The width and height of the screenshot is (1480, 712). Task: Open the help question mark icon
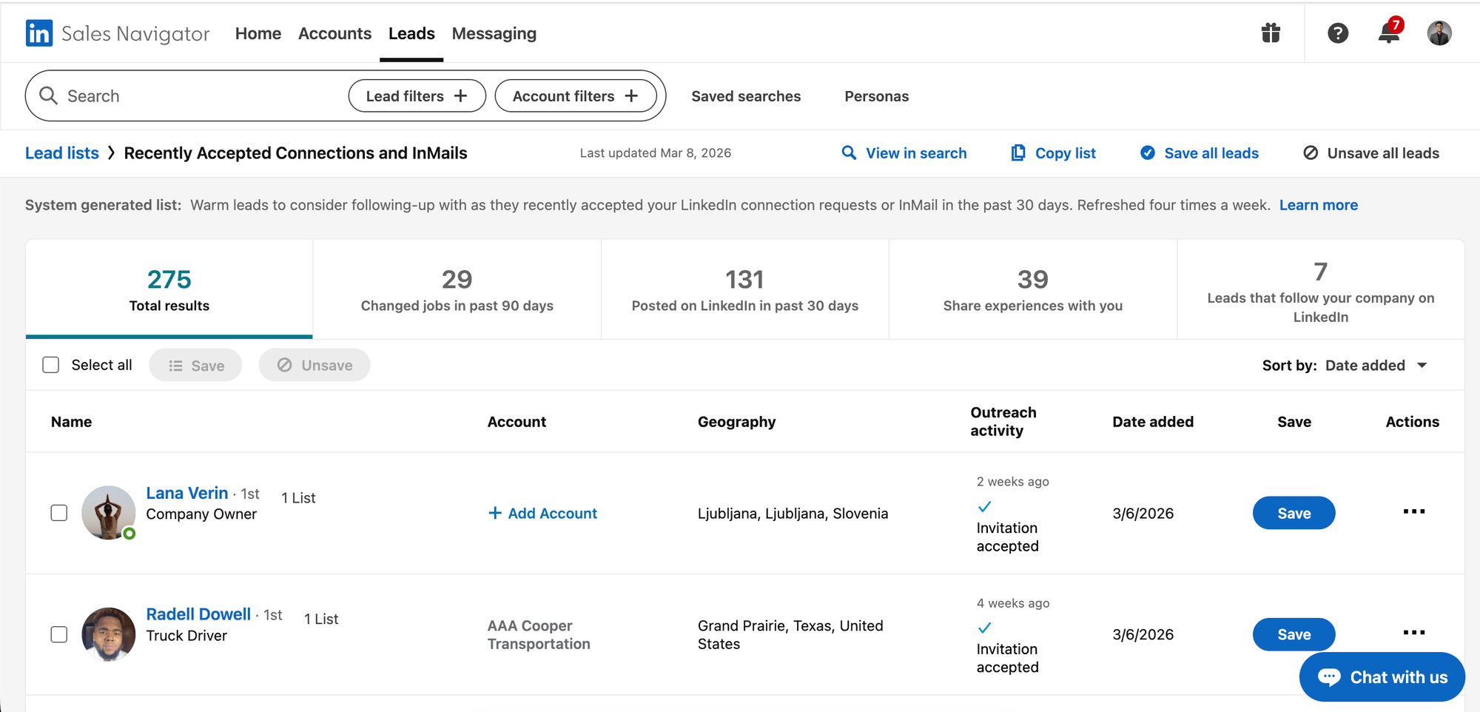1337,33
